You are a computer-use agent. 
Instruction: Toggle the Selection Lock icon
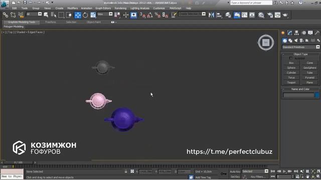126,171
